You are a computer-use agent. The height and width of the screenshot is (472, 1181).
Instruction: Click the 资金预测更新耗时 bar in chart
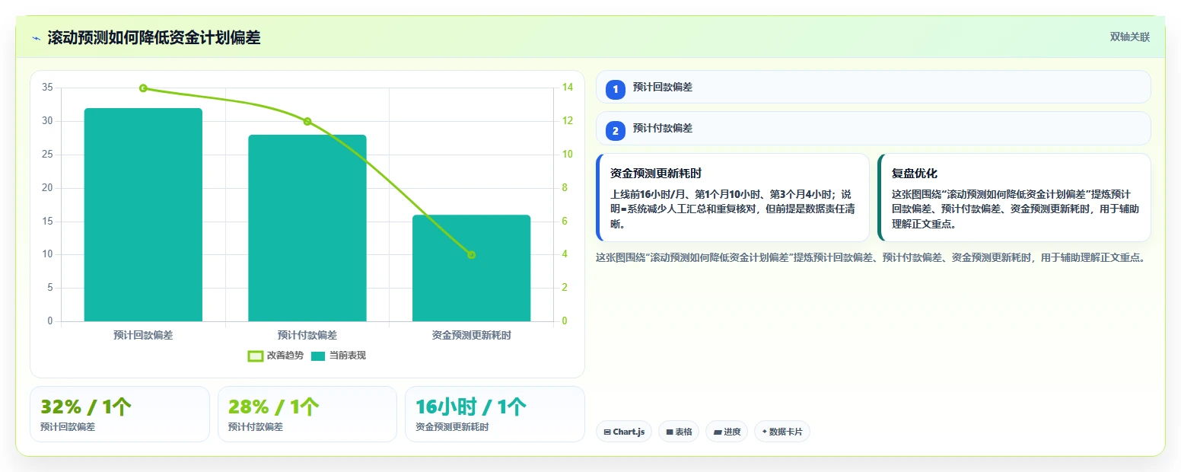tap(471, 268)
